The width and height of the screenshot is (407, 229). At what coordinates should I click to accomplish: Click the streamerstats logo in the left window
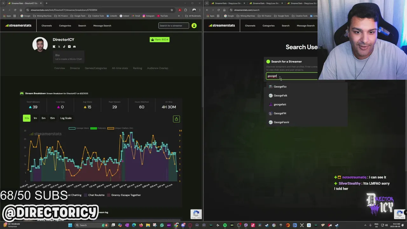(18, 25)
